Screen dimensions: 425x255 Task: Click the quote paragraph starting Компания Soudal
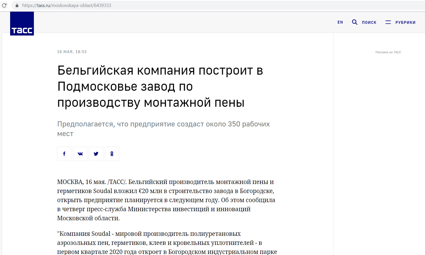click(167, 243)
